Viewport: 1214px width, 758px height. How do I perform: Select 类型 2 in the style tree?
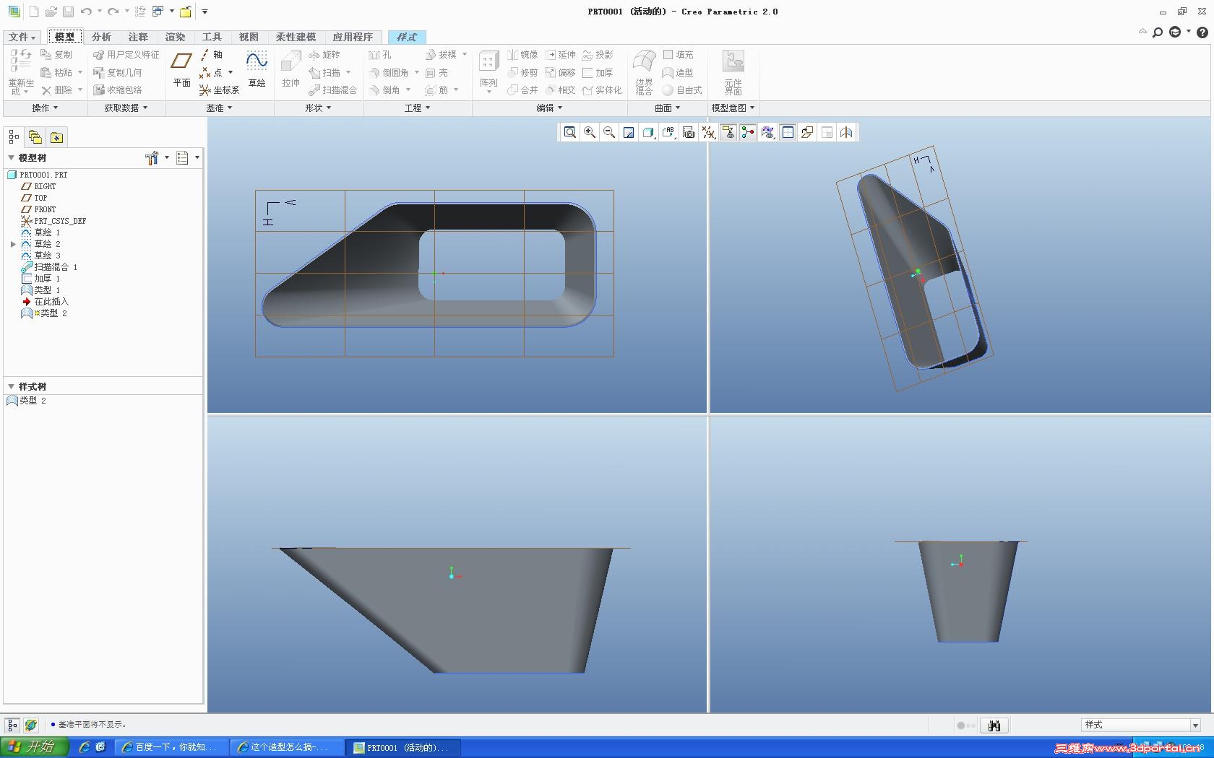(x=27, y=401)
